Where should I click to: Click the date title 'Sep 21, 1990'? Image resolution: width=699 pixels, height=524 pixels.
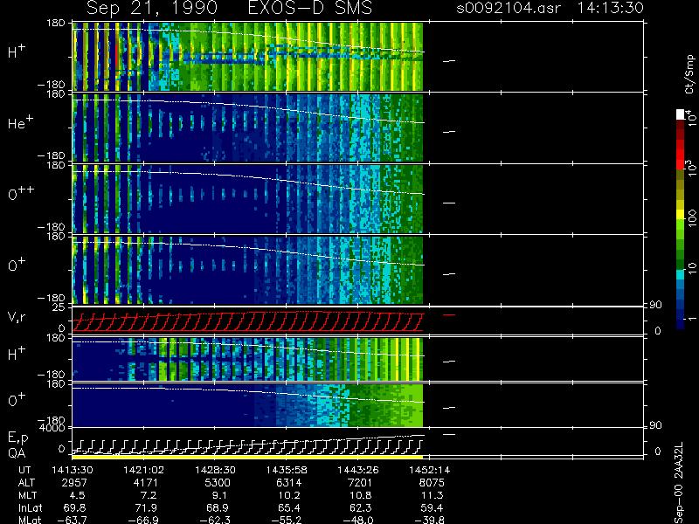152,8
